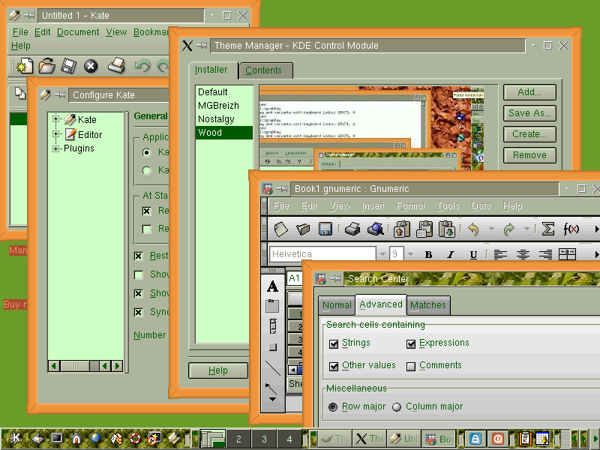Align cell text left in Gnumeric

pyautogui.click(x=500, y=254)
